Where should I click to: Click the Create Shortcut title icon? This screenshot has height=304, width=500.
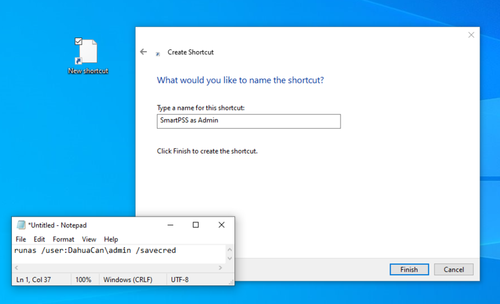158,53
